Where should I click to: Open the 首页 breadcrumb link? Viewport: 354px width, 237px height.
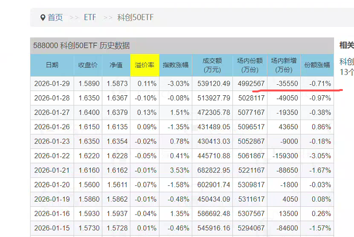pyautogui.click(x=55, y=18)
